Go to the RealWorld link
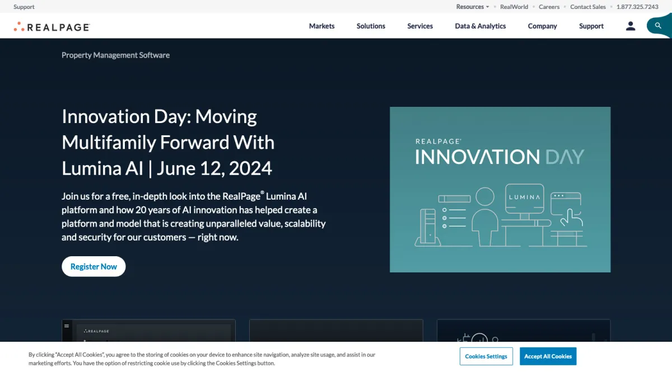The image size is (672, 372). (514, 7)
